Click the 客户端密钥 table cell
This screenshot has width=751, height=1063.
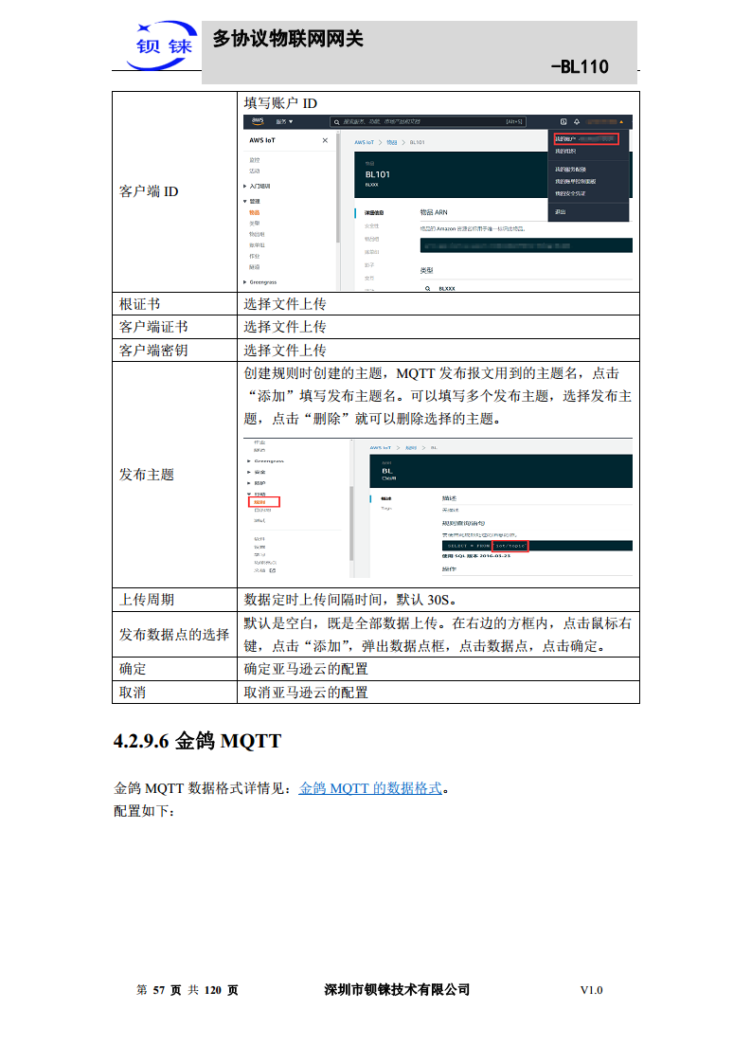(x=175, y=350)
